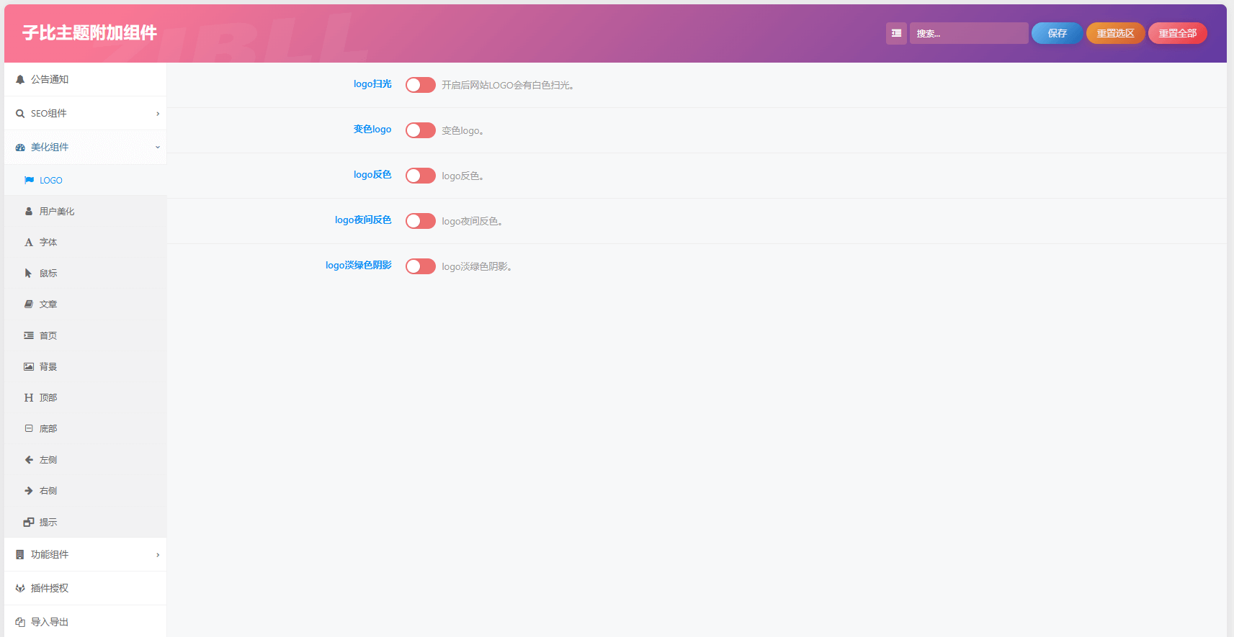Expand the SEO组件 chevron arrow

pyautogui.click(x=158, y=114)
